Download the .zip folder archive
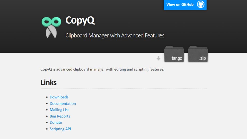This screenshot has height=139, width=247. coord(198,54)
